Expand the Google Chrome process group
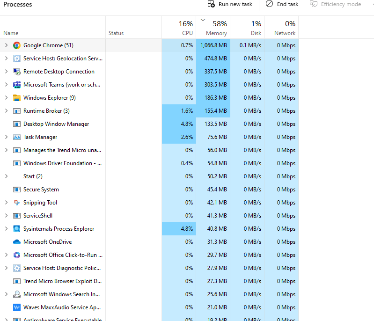 7,45
